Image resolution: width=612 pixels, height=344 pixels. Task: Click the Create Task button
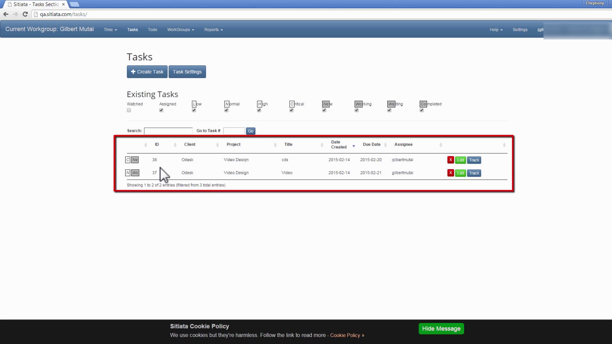[147, 72]
